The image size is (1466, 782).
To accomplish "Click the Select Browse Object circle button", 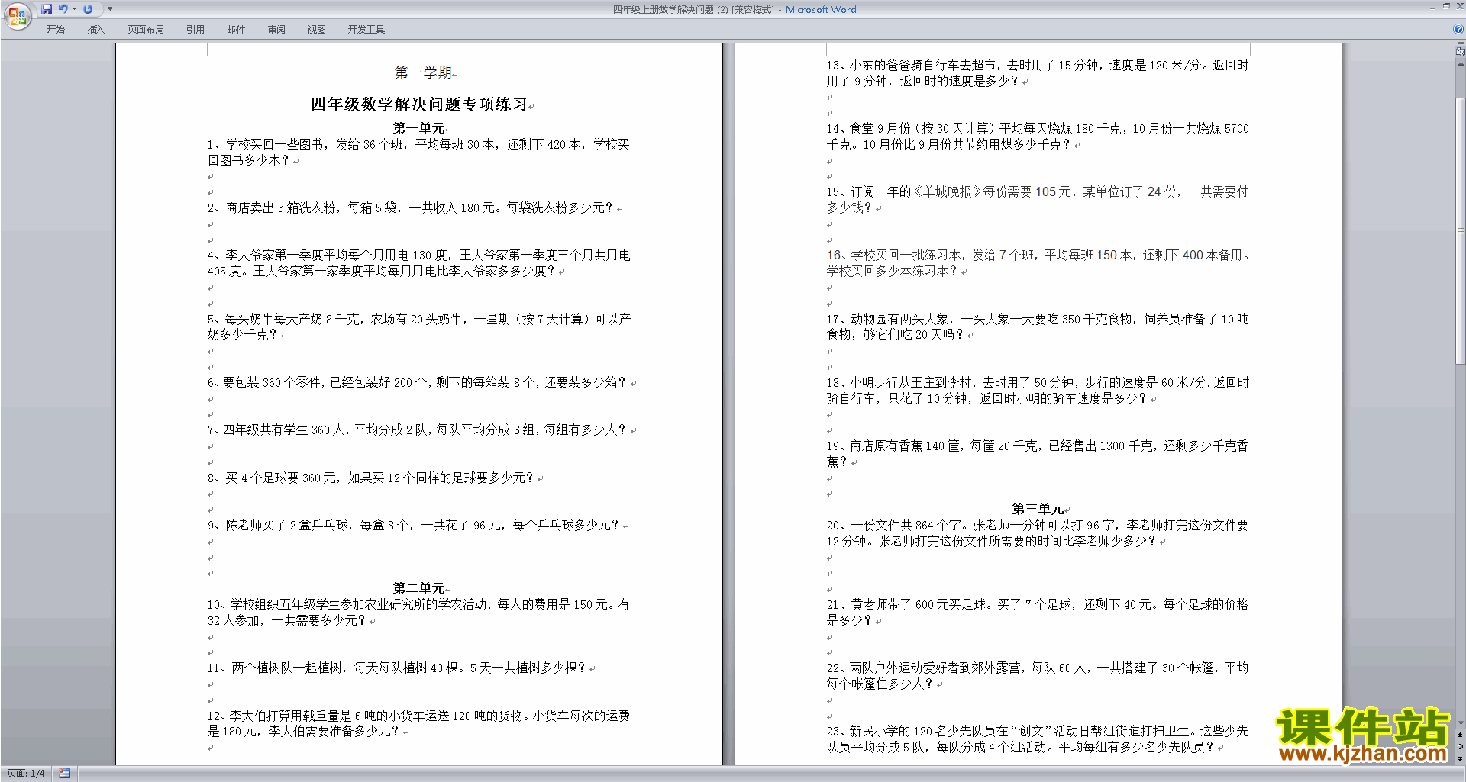I will (1460, 746).
